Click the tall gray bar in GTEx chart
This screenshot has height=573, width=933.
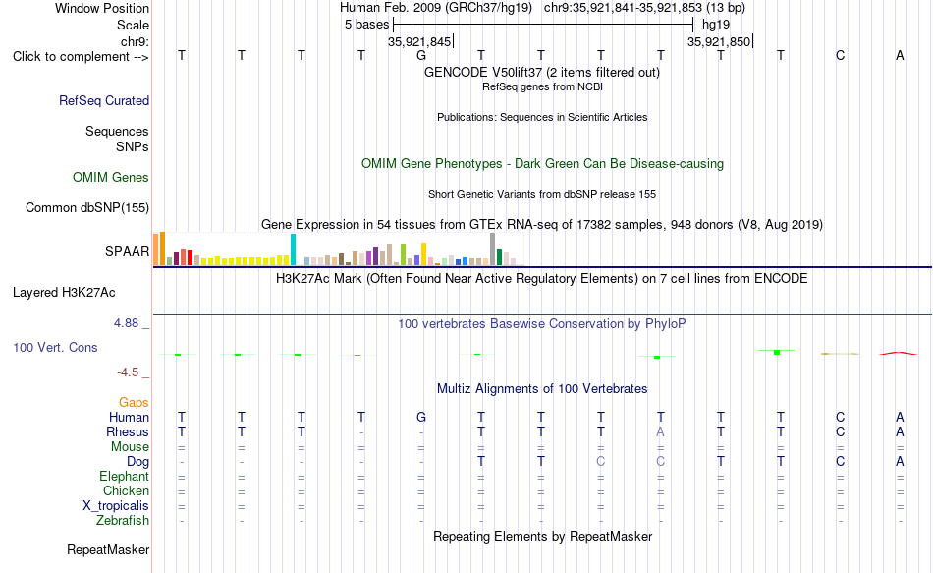click(x=492, y=249)
